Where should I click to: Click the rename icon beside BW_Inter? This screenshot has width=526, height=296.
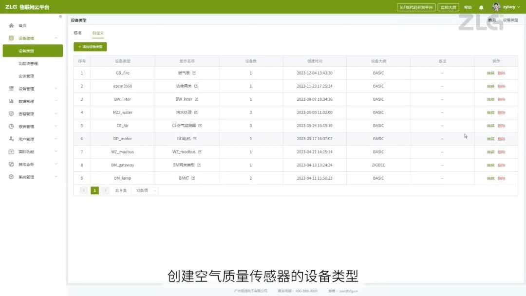[x=197, y=99]
